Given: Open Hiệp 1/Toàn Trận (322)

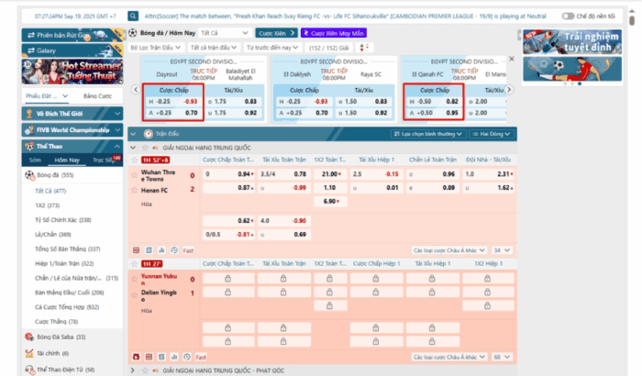Looking at the screenshot, I should 64,263.
